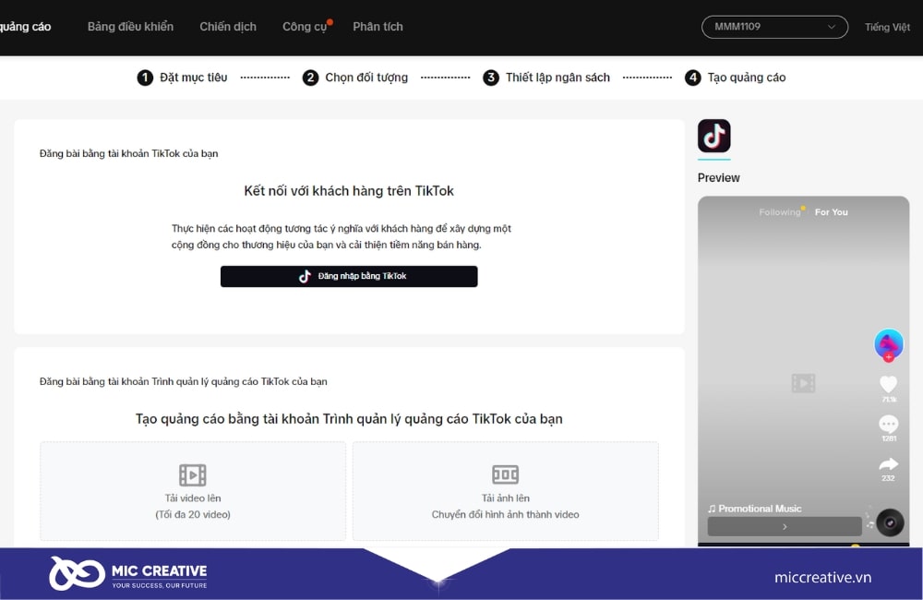Click the image-to-video upload icon

pyautogui.click(x=505, y=474)
